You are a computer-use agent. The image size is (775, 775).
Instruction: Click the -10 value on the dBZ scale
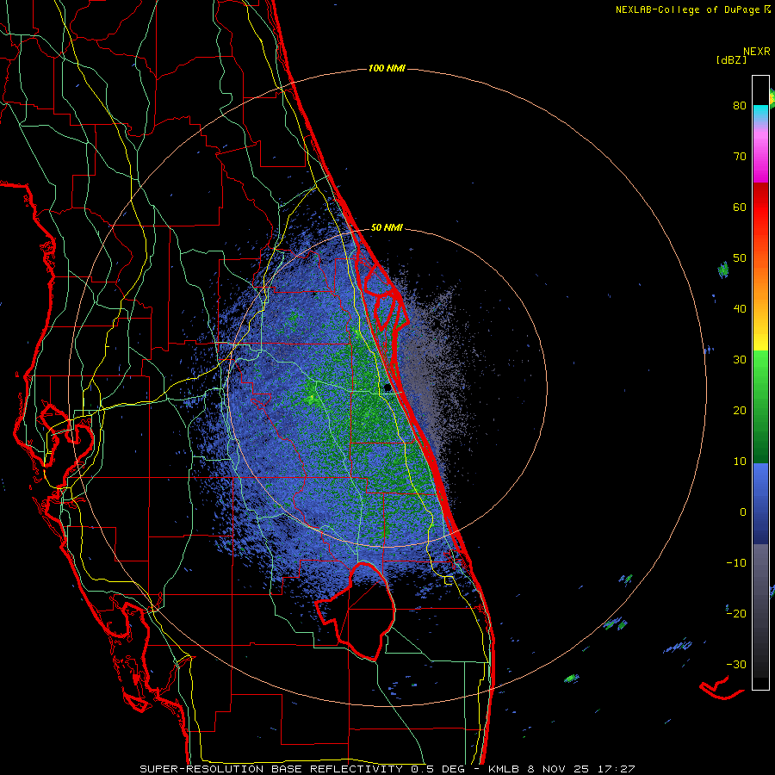point(736,563)
